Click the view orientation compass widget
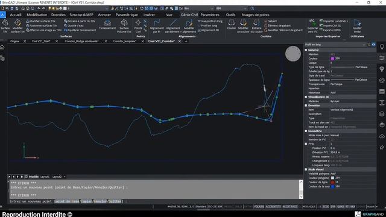This screenshot has width=386, height=217. point(293,54)
